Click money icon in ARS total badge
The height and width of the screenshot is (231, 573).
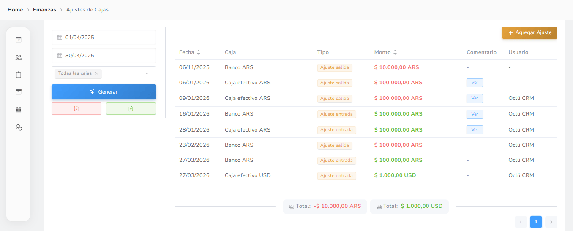click(x=292, y=207)
